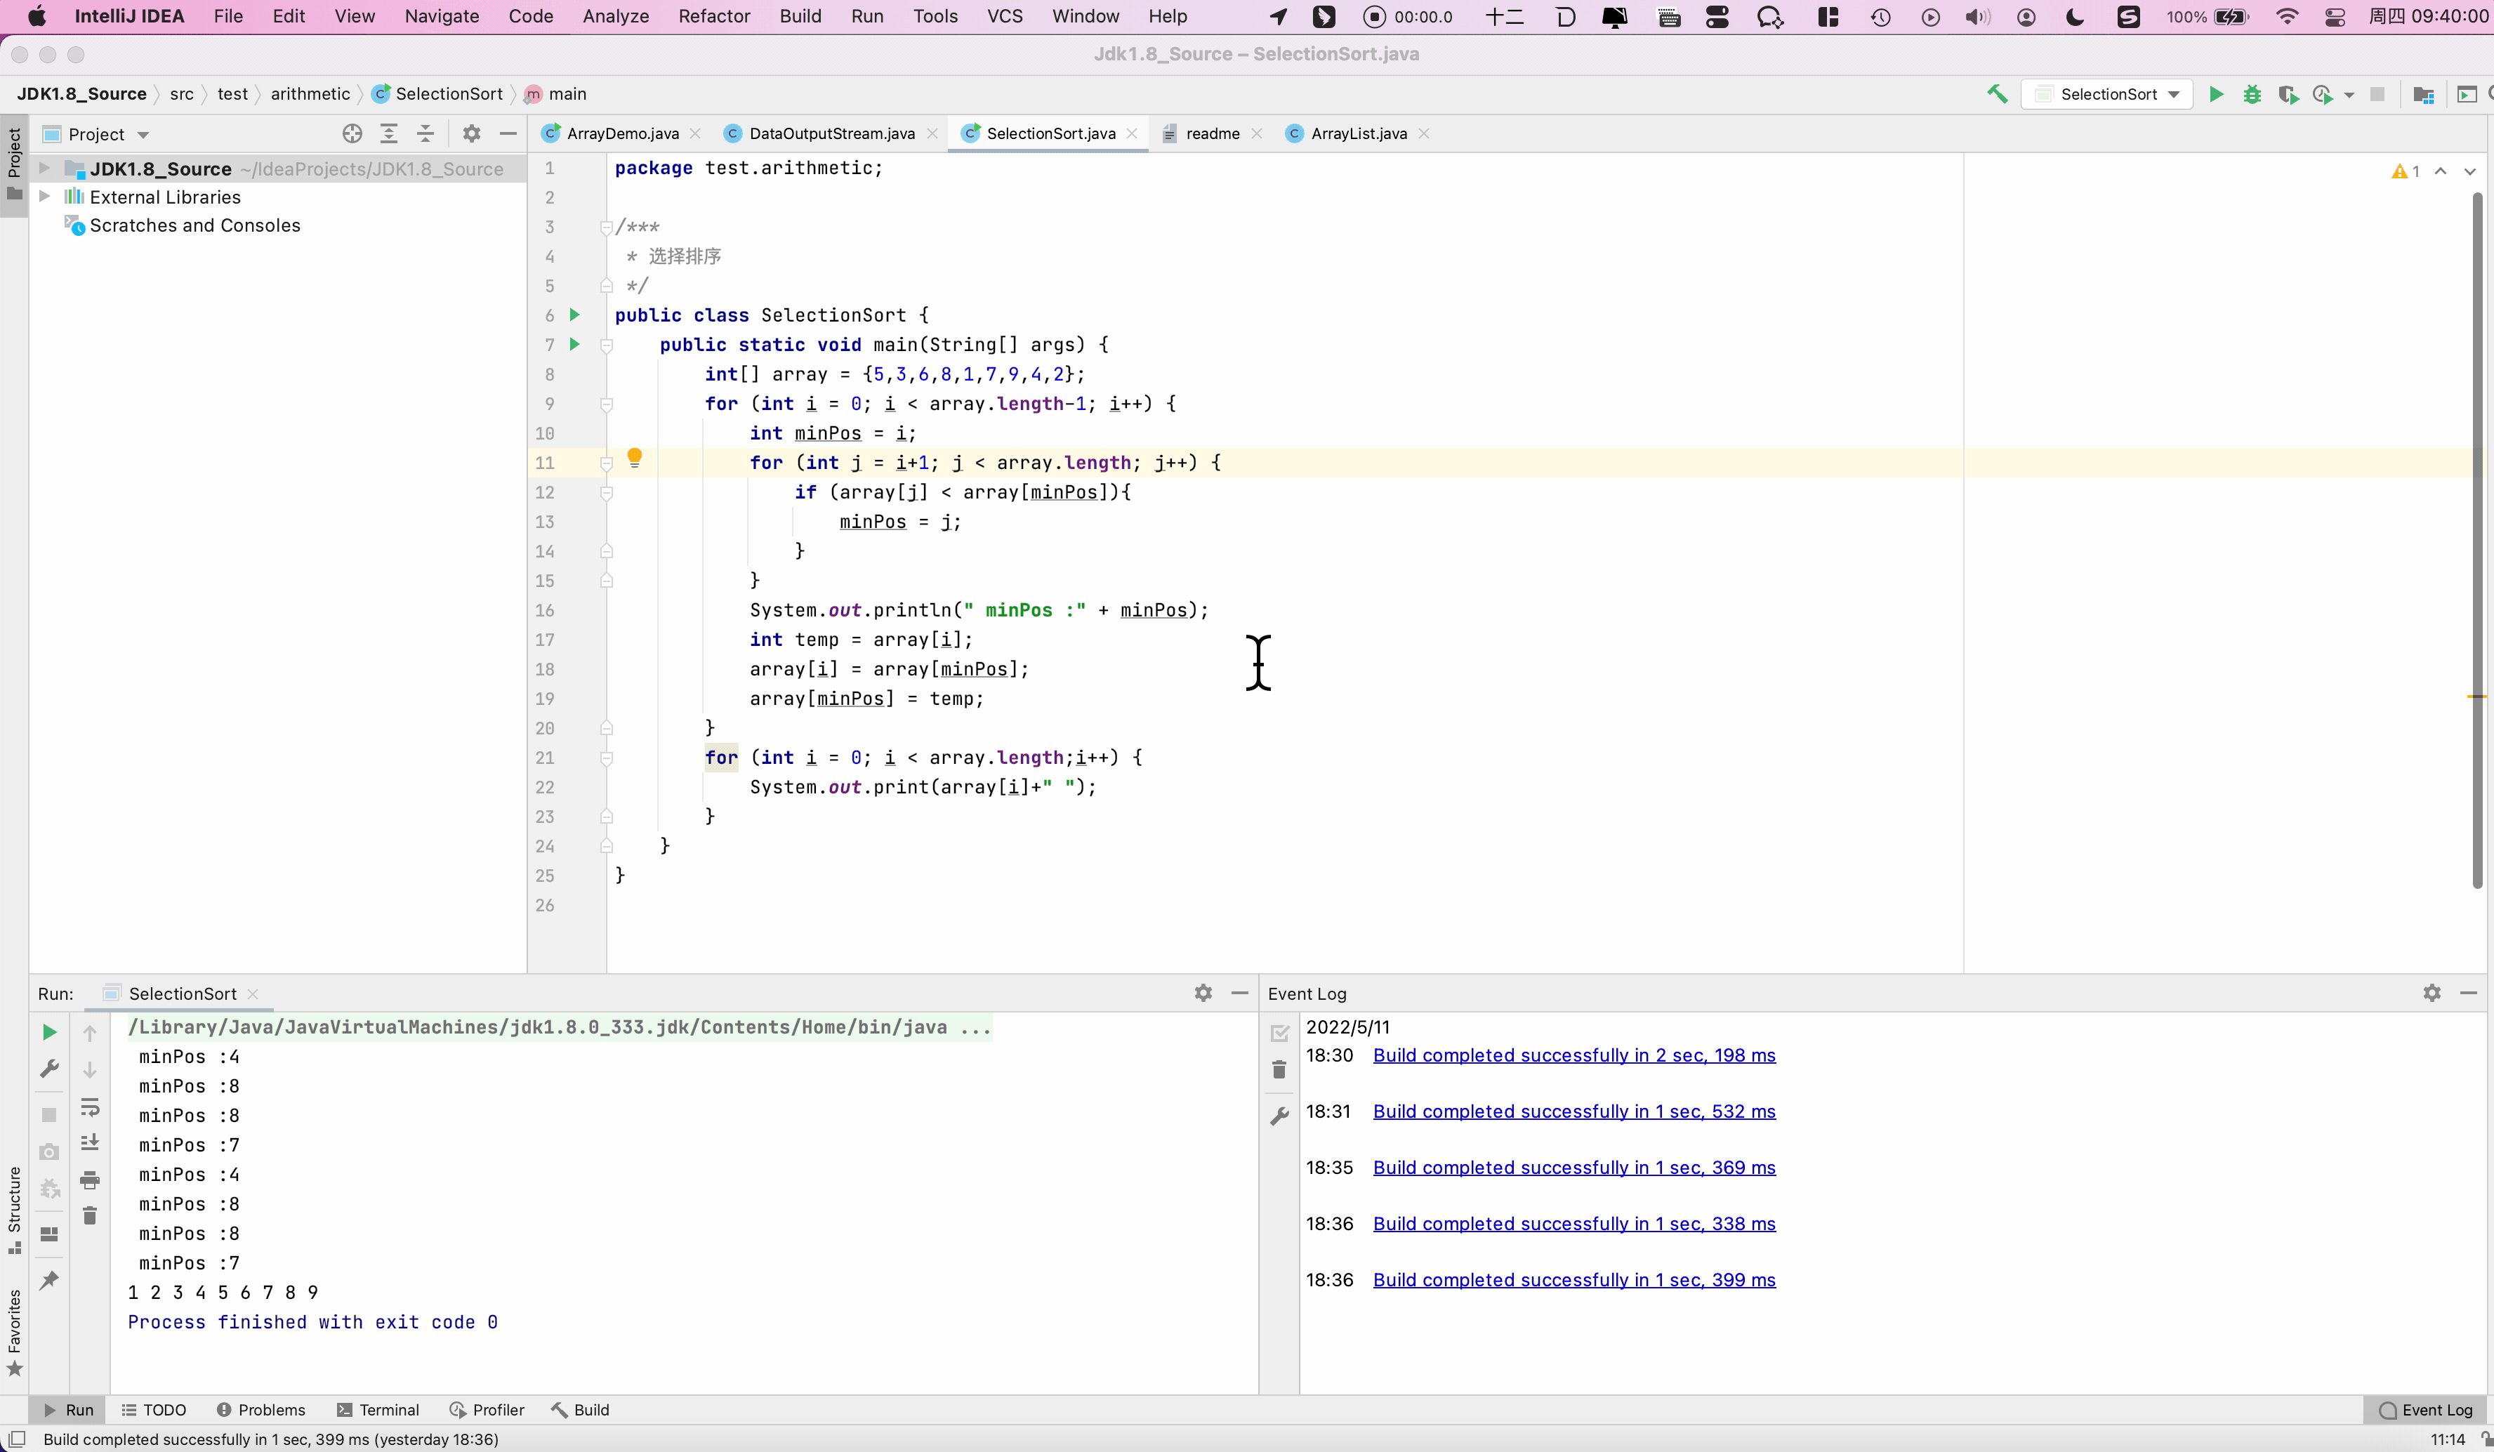
Task: Click the print icon in Run console sidebar
Action: pos(90,1180)
